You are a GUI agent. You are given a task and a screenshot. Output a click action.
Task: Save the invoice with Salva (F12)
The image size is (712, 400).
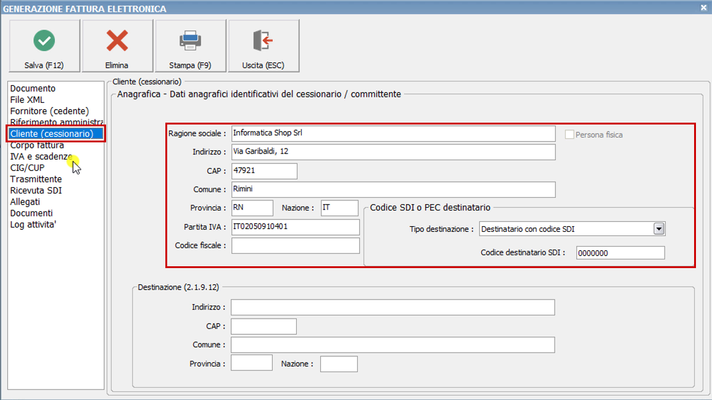(x=43, y=45)
